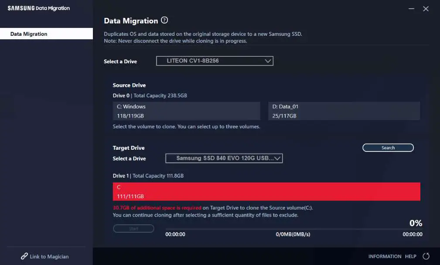Viewport: 440px width, 265px height.
Task: Click the 0% progress percentage
Action: point(416,223)
